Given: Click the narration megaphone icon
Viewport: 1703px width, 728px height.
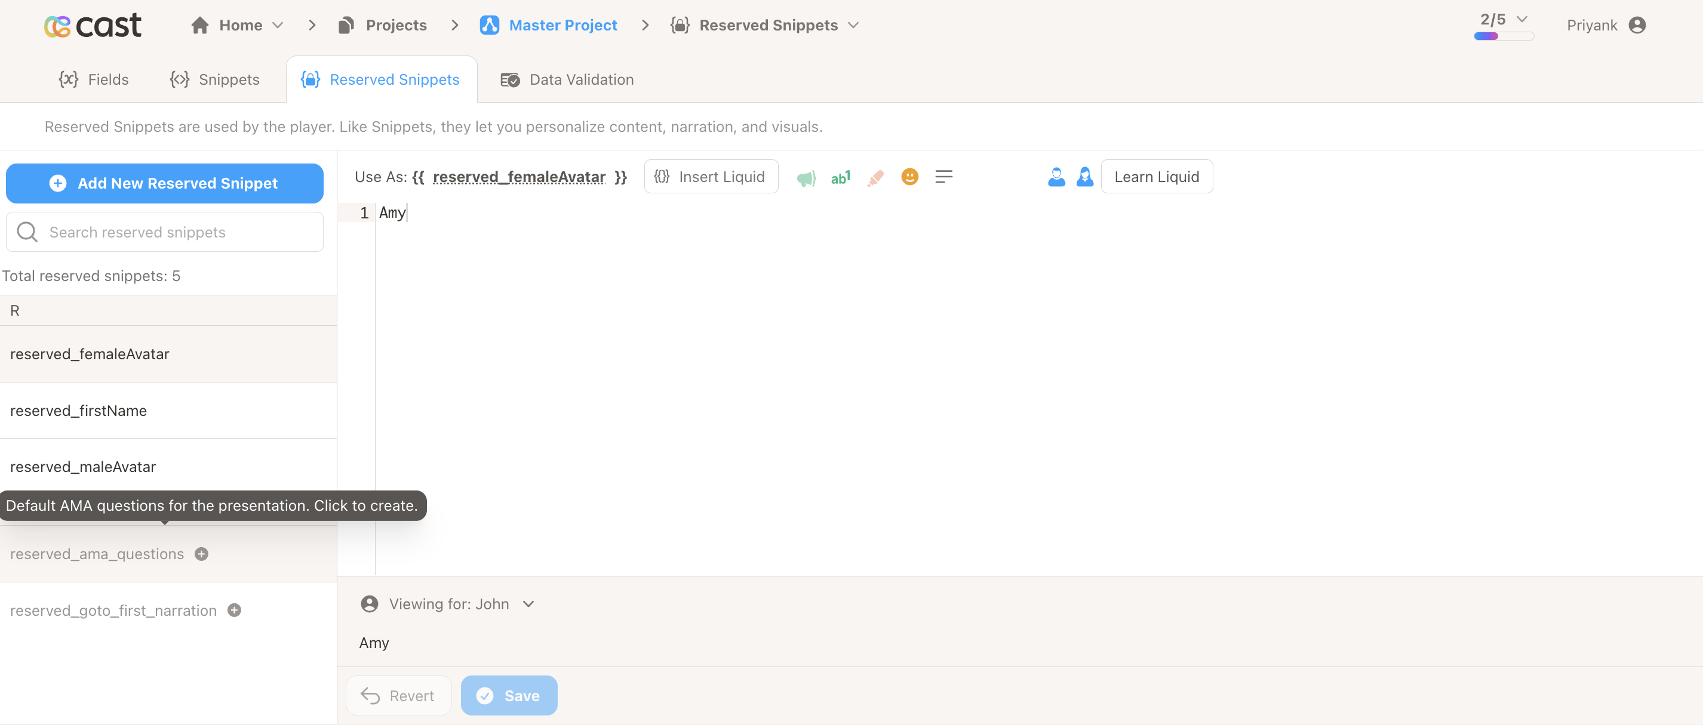Looking at the screenshot, I should (806, 177).
